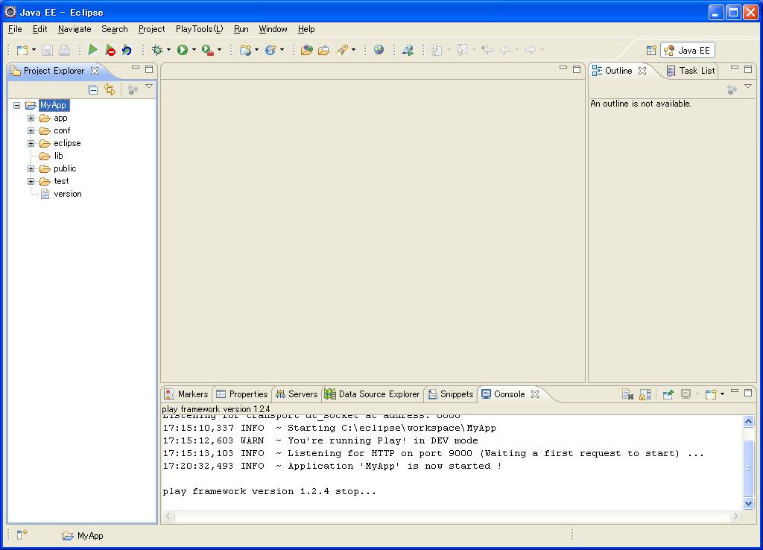
Task: Expand the eclipse folder
Action: pyautogui.click(x=31, y=143)
